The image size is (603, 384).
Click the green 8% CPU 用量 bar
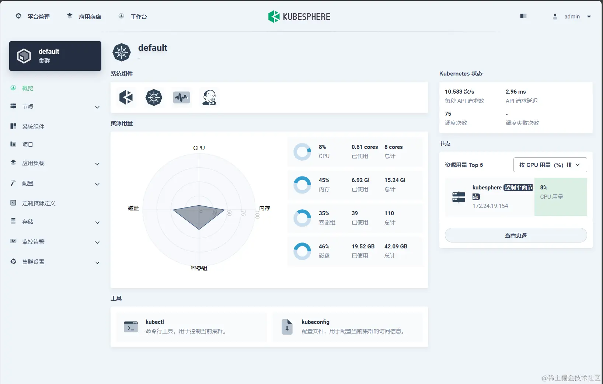(x=561, y=197)
